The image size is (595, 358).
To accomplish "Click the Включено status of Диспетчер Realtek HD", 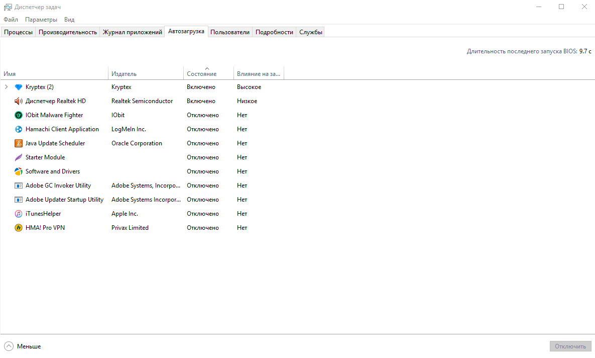I will (201, 101).
